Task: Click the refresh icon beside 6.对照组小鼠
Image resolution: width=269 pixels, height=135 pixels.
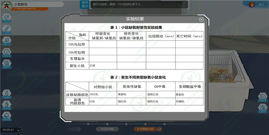Action: pos(159,129)
